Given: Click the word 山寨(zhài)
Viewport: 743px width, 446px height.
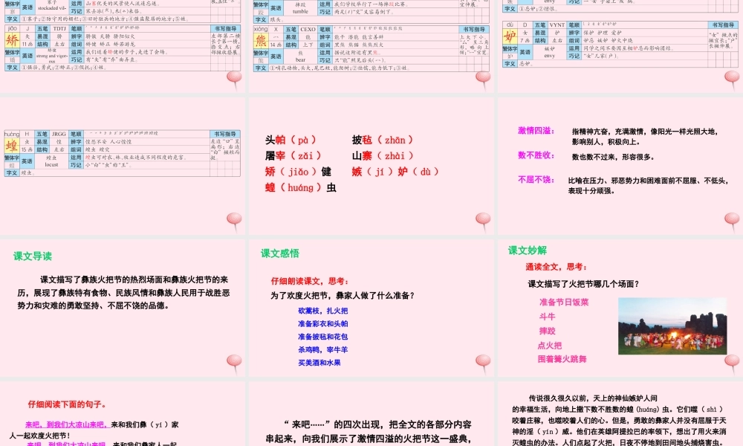Looking at the screenshot, I should point(383,155).
